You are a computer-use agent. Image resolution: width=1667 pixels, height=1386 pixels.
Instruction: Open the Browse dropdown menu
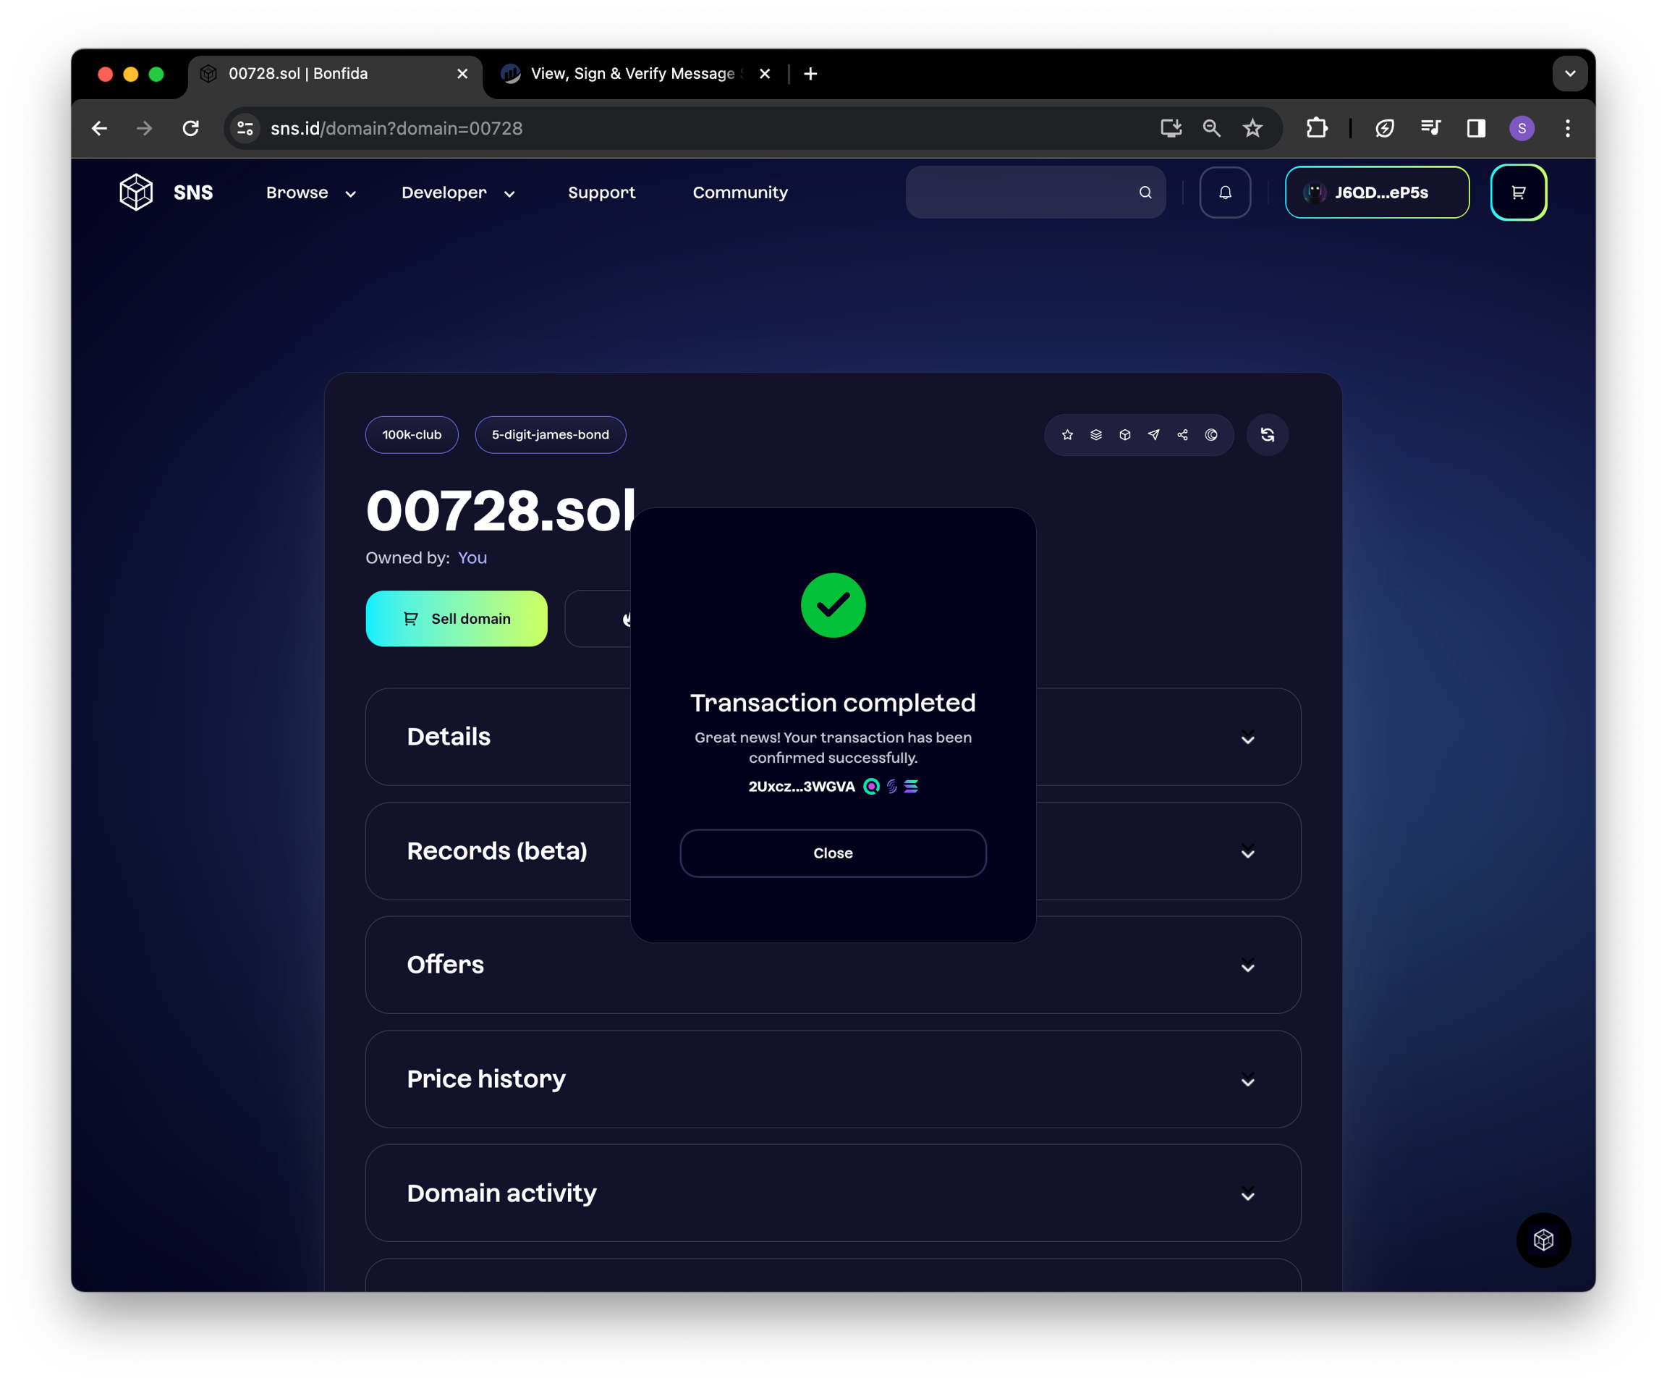tap(310, 193)
